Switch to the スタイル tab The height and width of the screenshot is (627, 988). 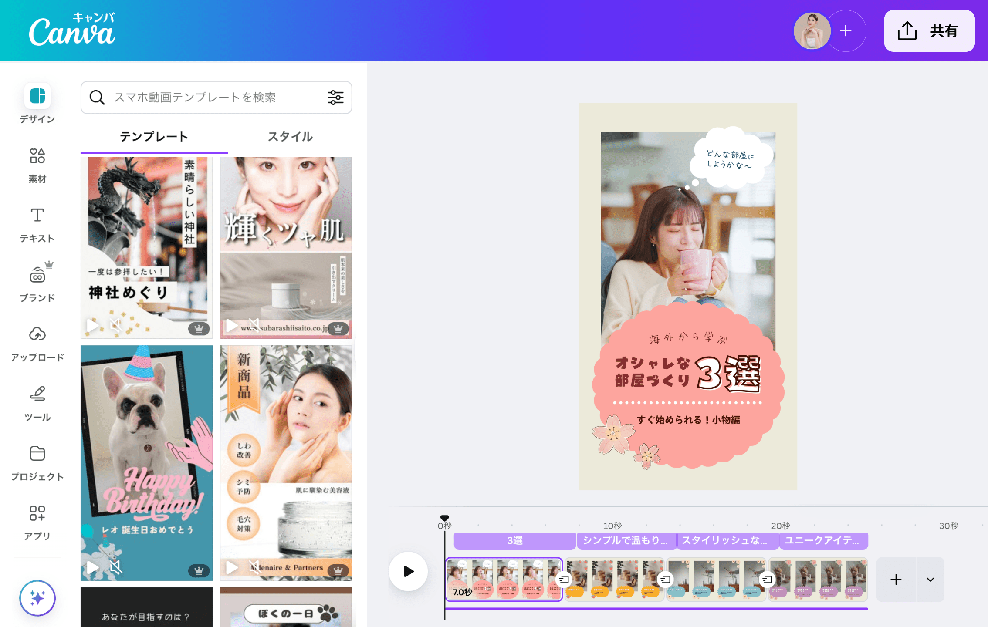[x=291, y=136]
